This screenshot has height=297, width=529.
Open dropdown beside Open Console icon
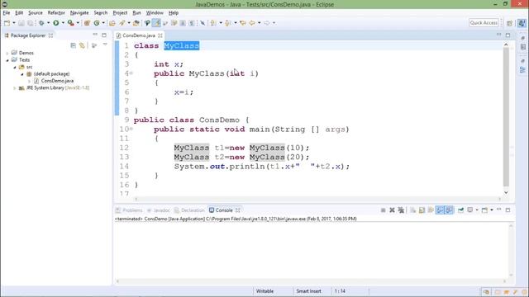tap(492, 210)
